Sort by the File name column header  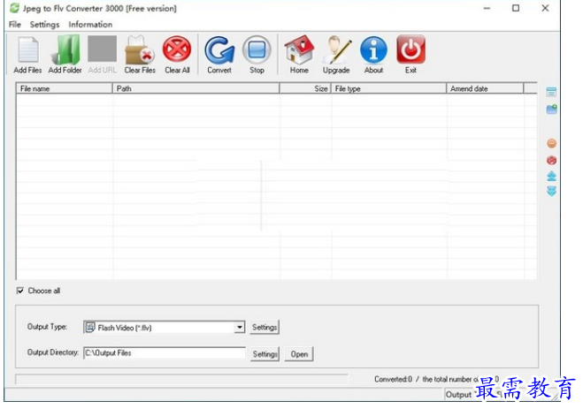[64, 88]
